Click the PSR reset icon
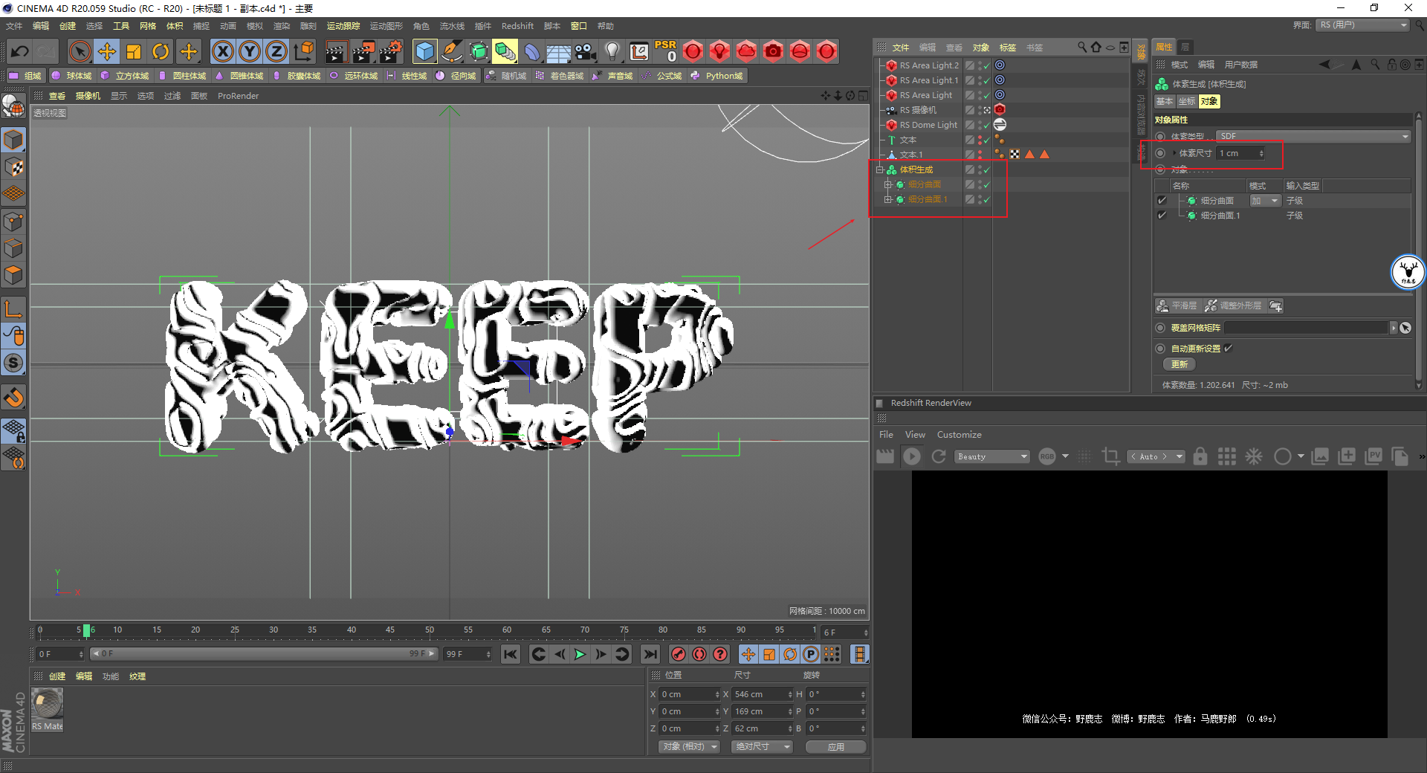The width and height of the screenshot is (1427, 773). tap(665, 51)
